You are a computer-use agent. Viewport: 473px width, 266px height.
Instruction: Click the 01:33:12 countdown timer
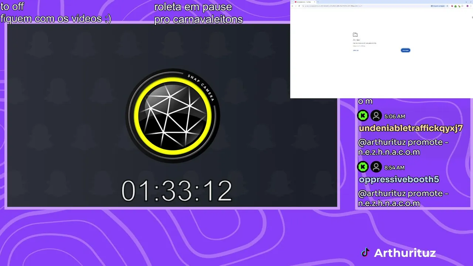176,191
